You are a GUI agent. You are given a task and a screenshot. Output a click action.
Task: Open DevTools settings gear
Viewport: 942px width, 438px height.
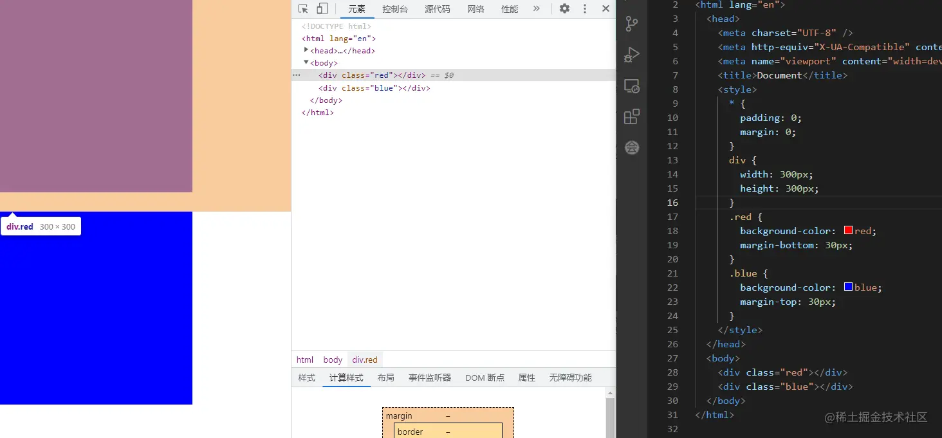coord(564,8)
